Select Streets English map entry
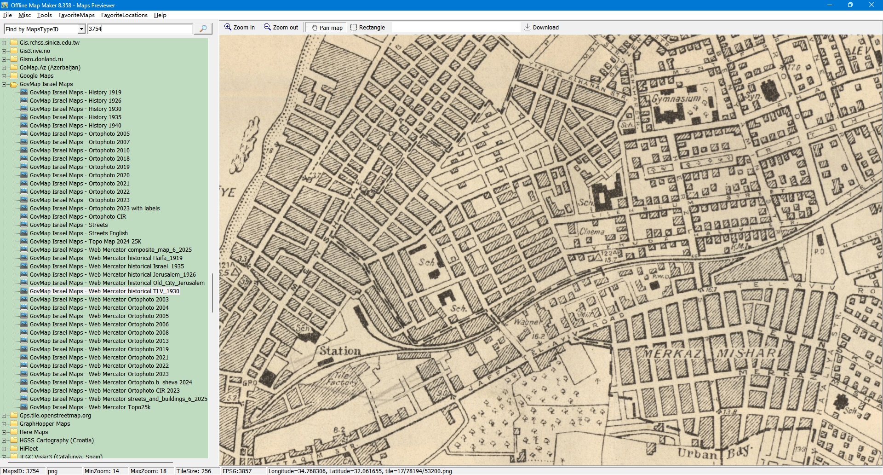883x475 pixels. coord(79,233)
